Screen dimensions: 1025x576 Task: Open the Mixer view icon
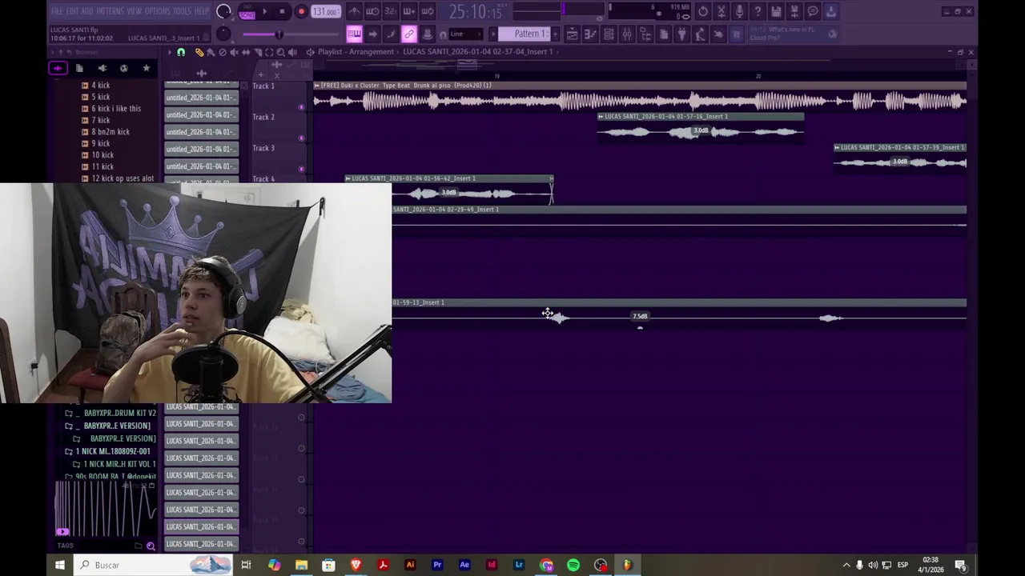[627, 34]
